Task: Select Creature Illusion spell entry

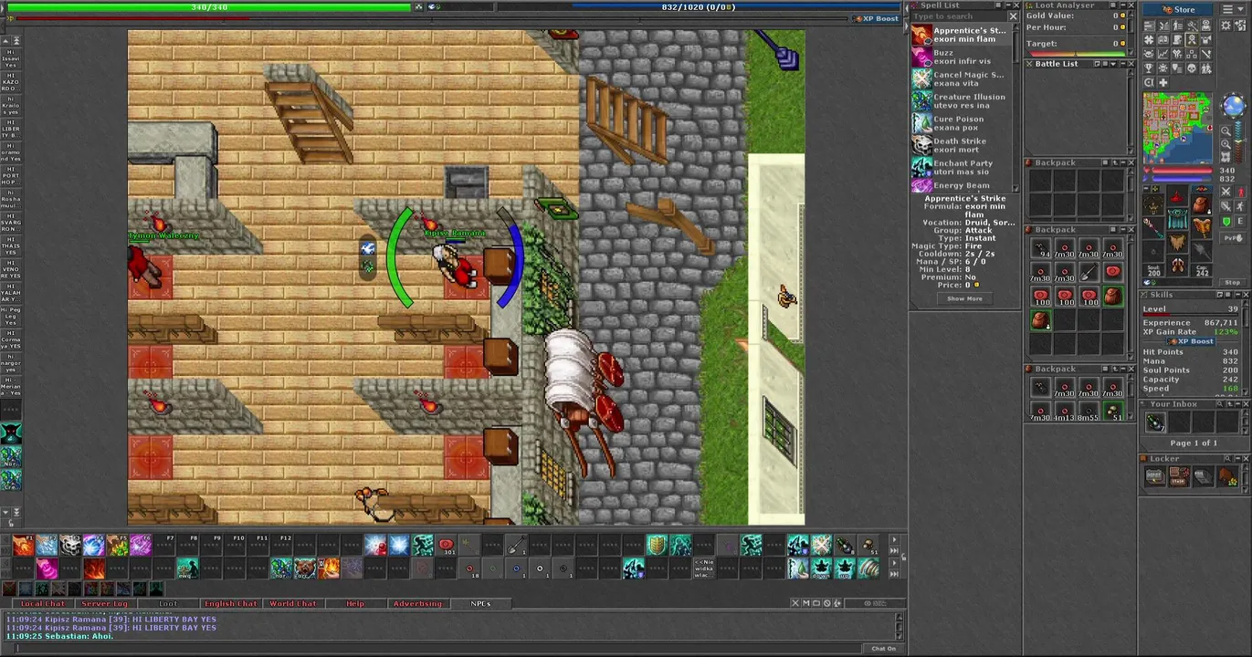Action: click(962, 100)
